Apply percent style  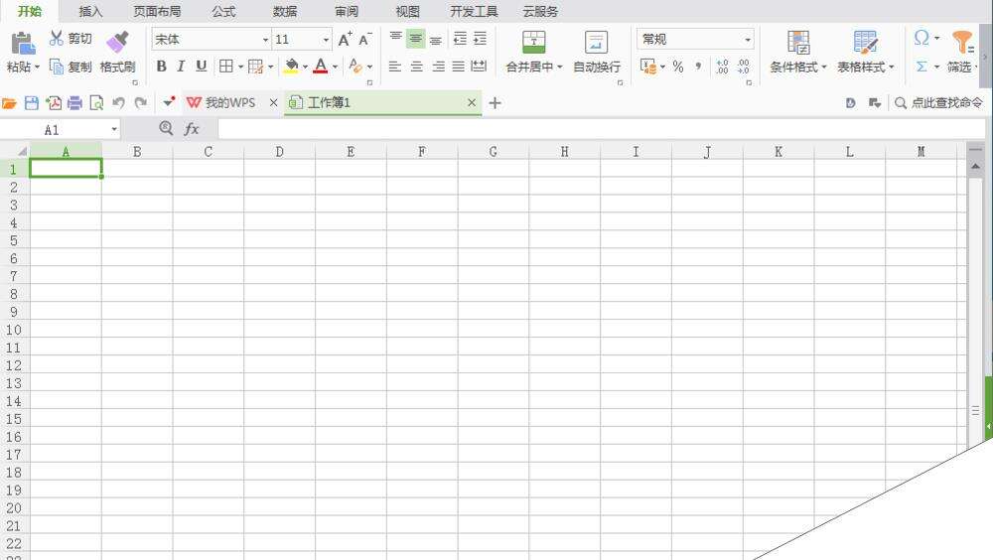tap(678, 66)
